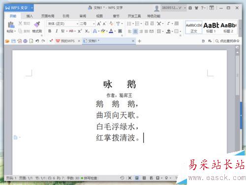Toggle center alignment
The image size is (246, 185).
[135, 31]
